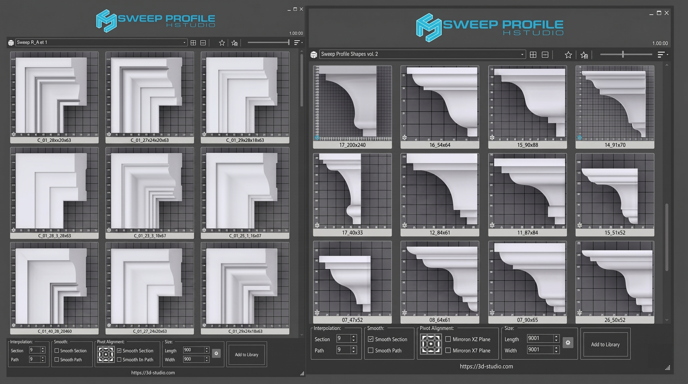Click the left window vertical scrollbar

301,80
